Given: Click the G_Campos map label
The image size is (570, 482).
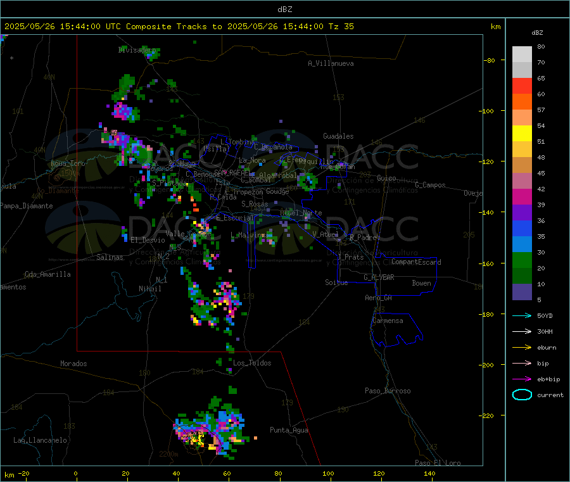Looking at the screenshot, I should click(x=430, y=185).
